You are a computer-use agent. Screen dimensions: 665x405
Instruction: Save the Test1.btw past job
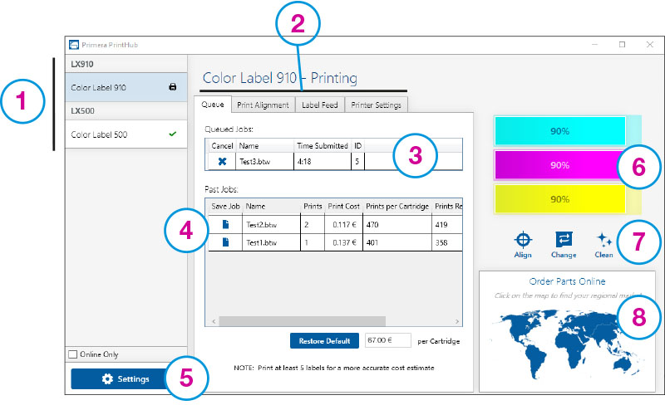[225, 242]
